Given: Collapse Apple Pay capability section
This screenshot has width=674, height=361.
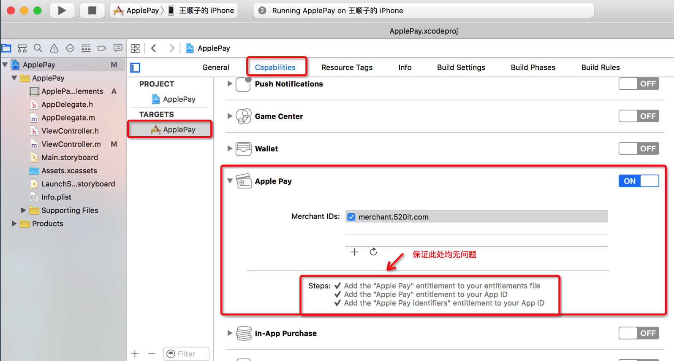Looking at the screenshot, I should coord(230,181).
